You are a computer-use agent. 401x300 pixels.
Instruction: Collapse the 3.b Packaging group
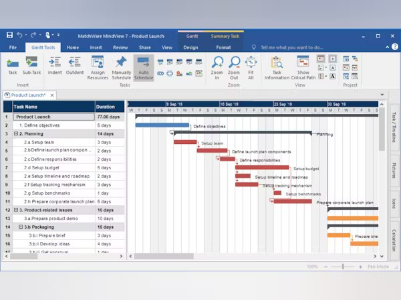click(21, 227)
